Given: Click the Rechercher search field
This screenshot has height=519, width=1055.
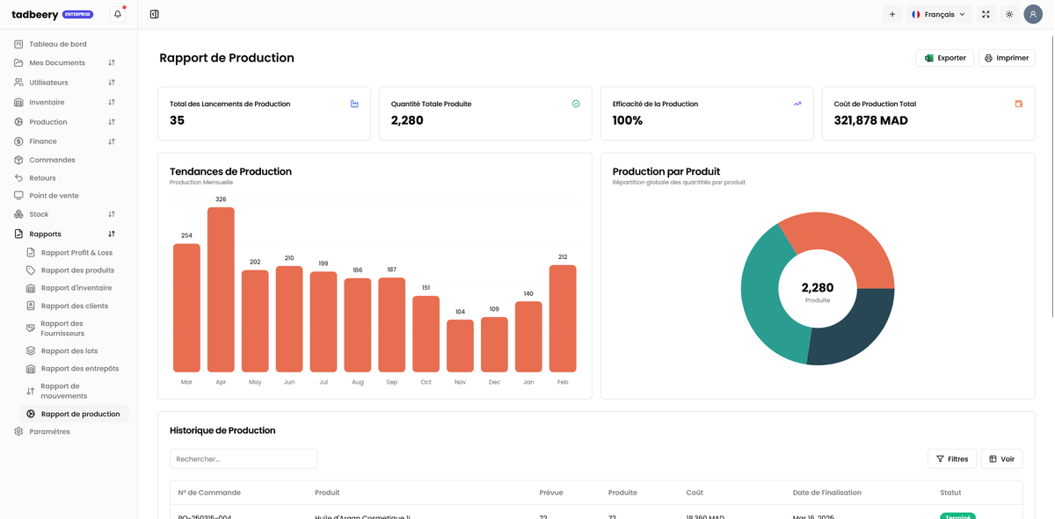Looking at the screenshot, I should (x=244, y=459).
